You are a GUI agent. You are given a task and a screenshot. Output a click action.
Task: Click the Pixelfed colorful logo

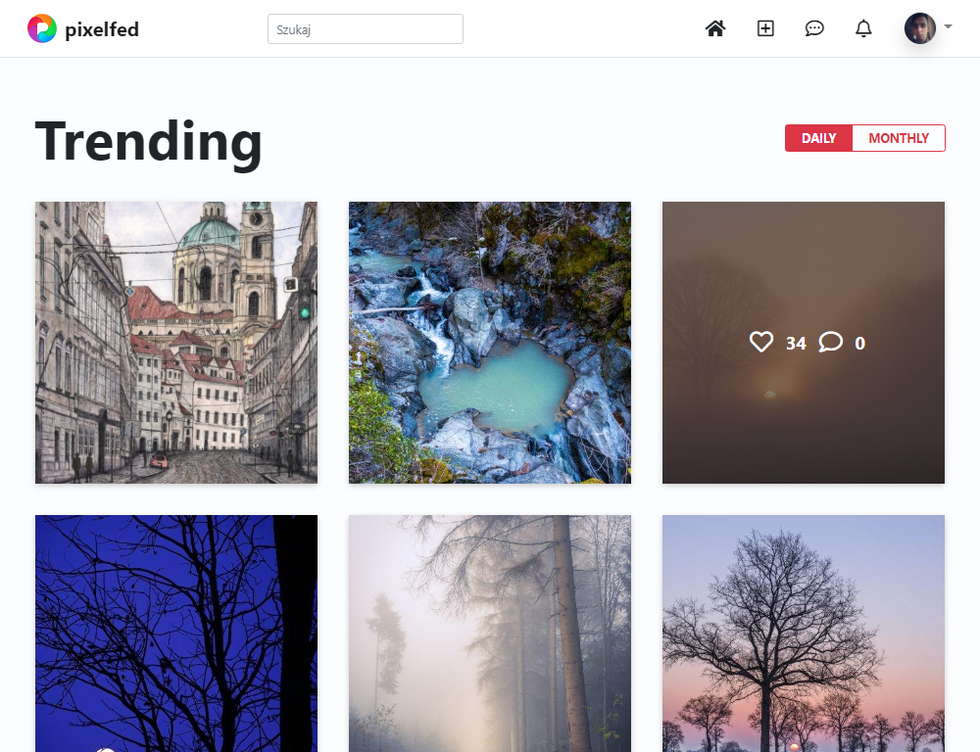pos(42,28)
